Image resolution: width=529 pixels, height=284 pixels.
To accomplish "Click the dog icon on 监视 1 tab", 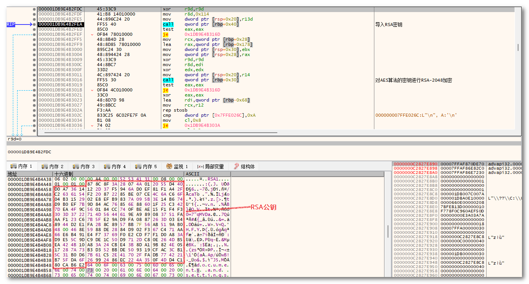I will pos(169,167).
